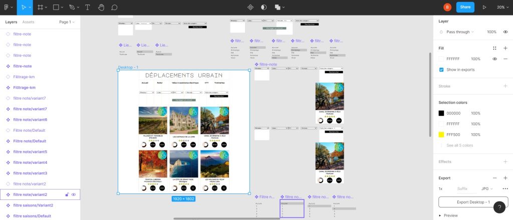Open the zoom 20% dropdown

pos(502,7)
